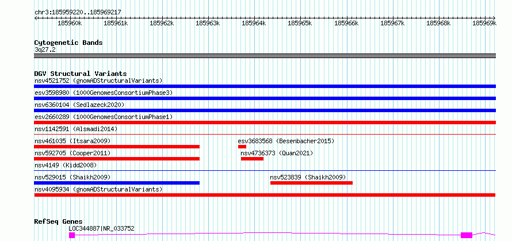Click the nsv4521752 gnomAD variant bar
Screen dimensions: 512x241
(x=265, y=86)
